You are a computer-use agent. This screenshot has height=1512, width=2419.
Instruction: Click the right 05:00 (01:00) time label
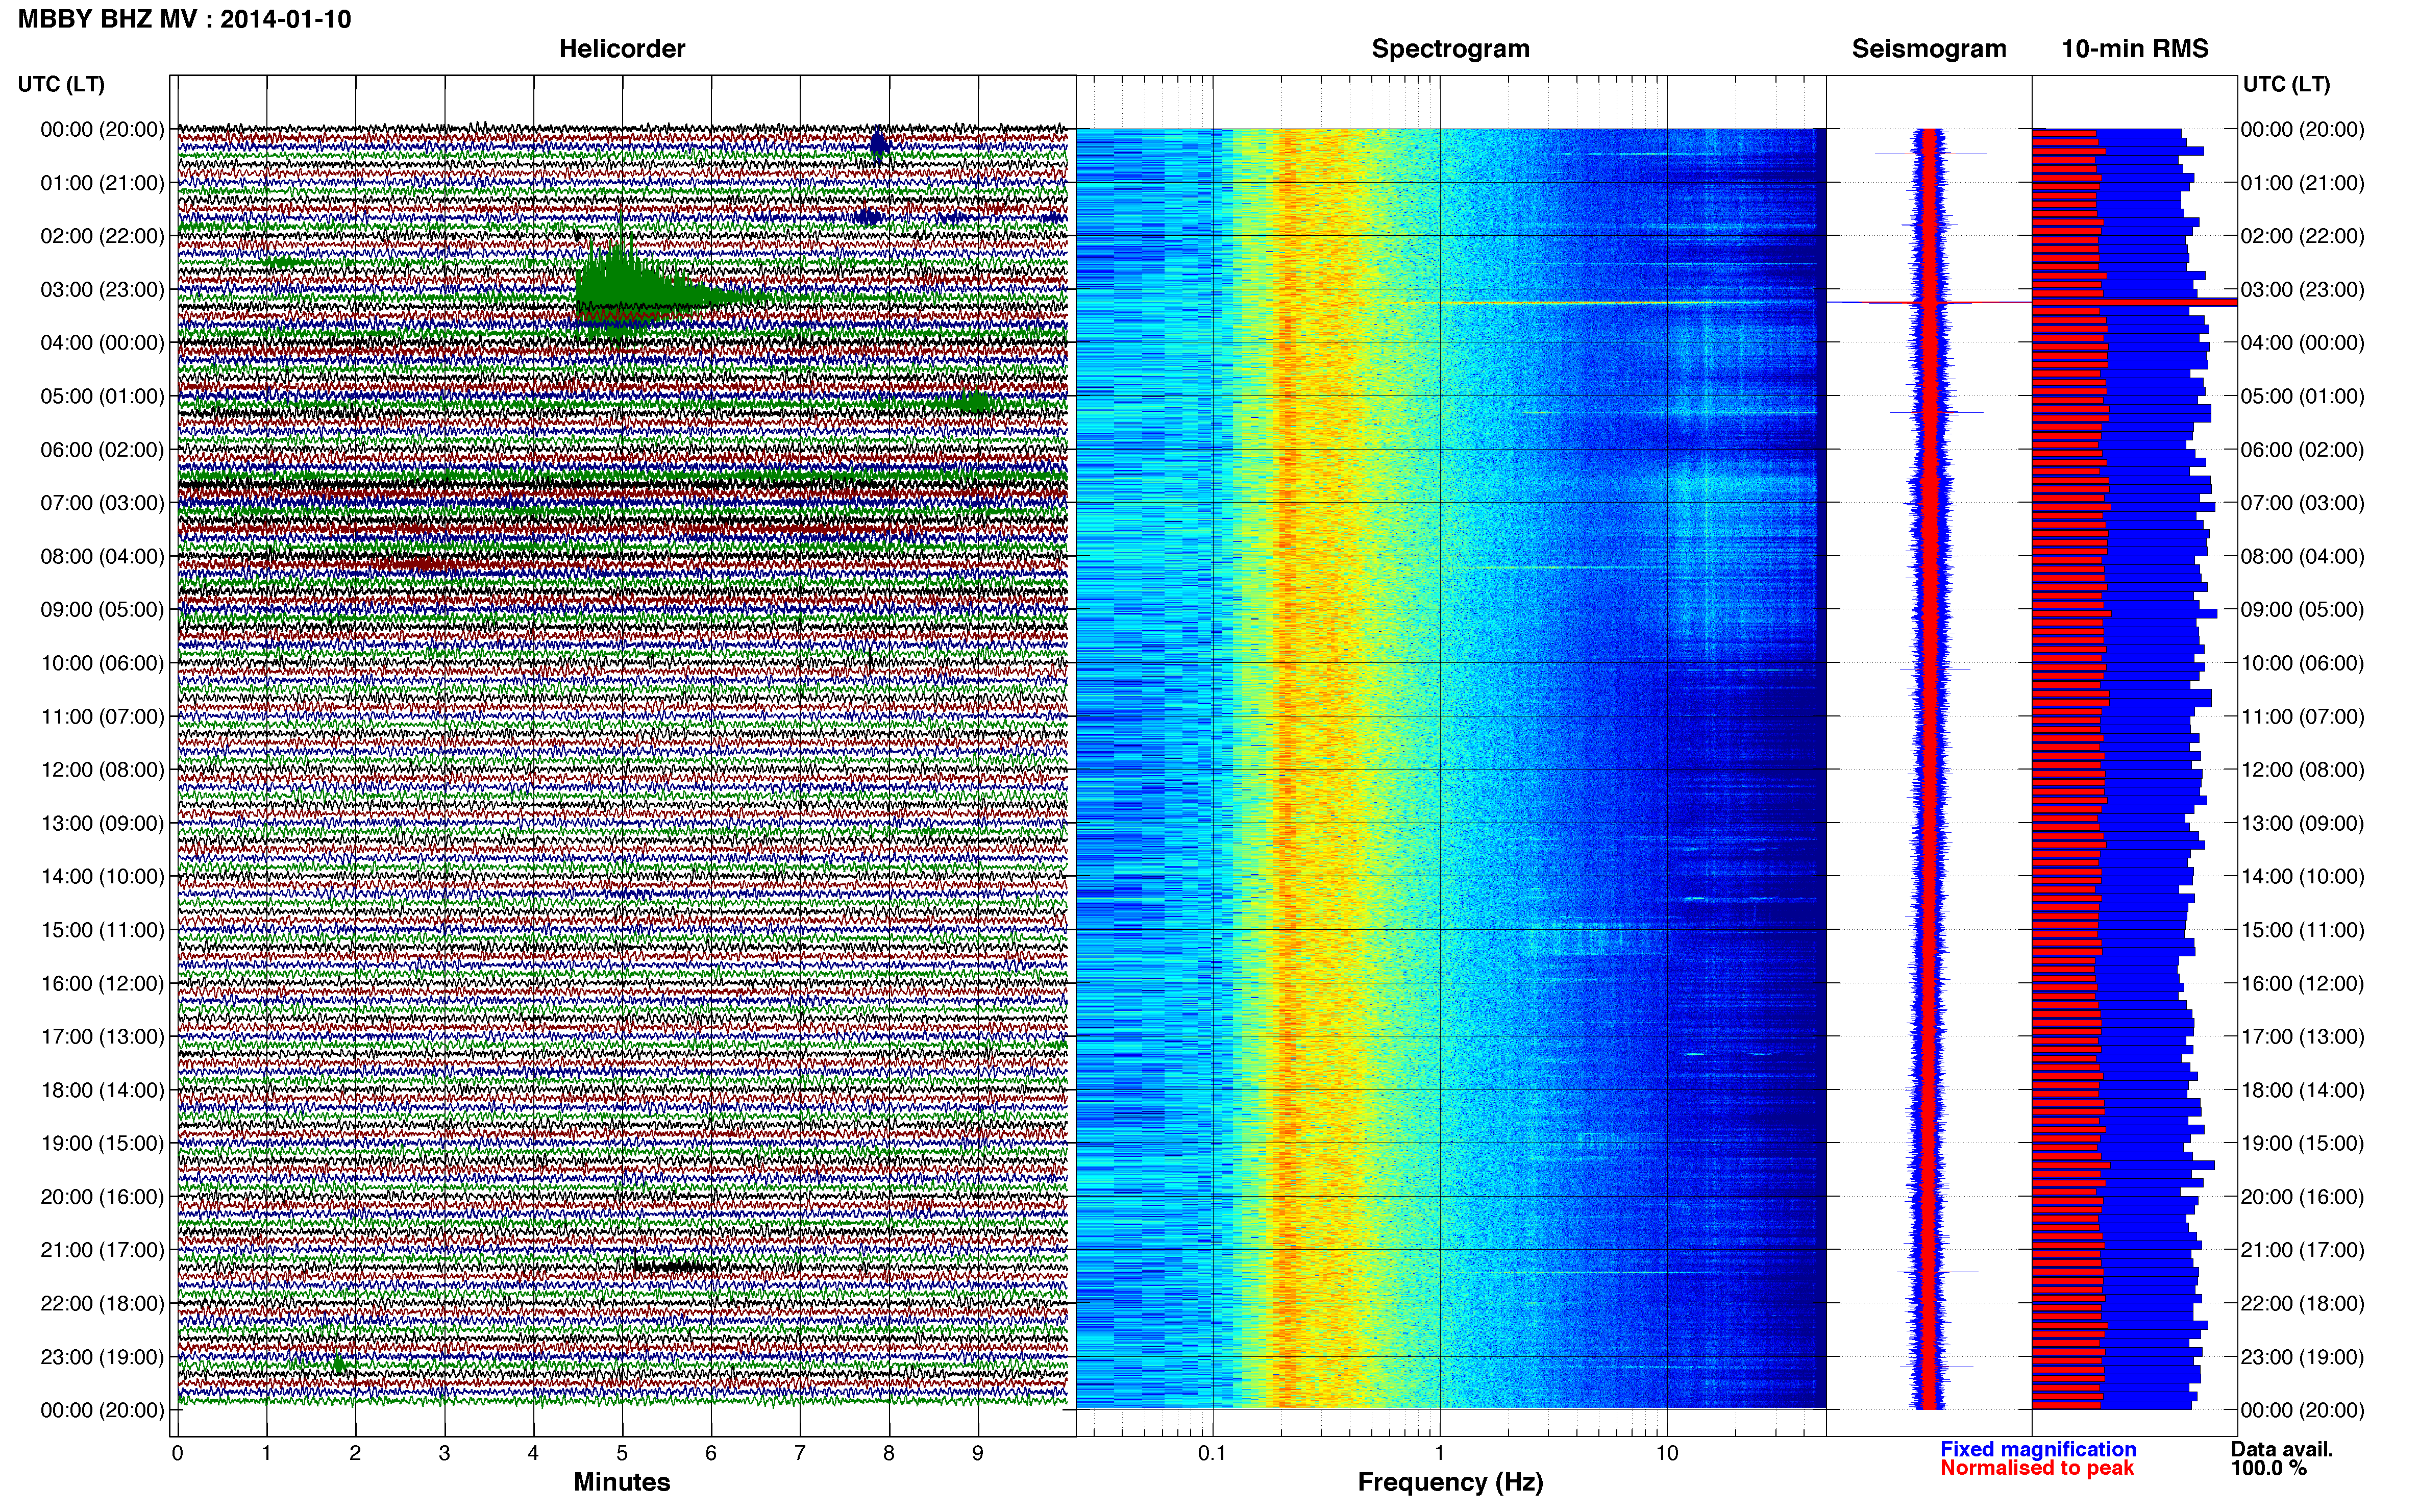coord(2302,396)
